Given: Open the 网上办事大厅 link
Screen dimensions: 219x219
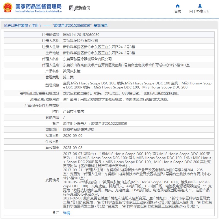Looking at the screenshot, I should pos(200,11).
